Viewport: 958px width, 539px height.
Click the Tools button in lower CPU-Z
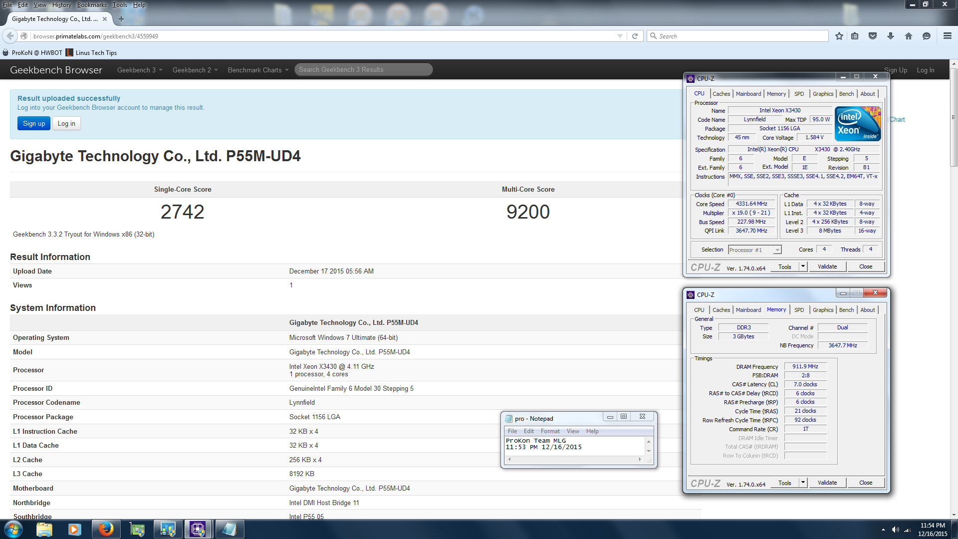point(785,483)
